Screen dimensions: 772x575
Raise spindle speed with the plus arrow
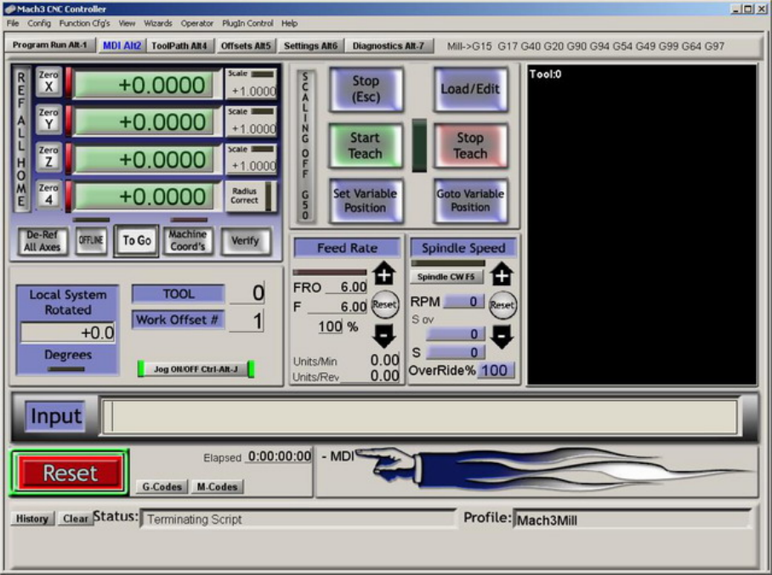pos(502,273)
